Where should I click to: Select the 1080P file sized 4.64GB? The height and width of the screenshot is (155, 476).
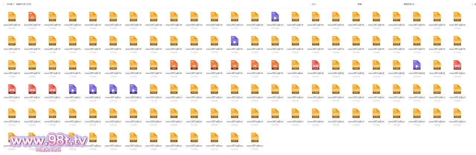click(x=255, y=17)
